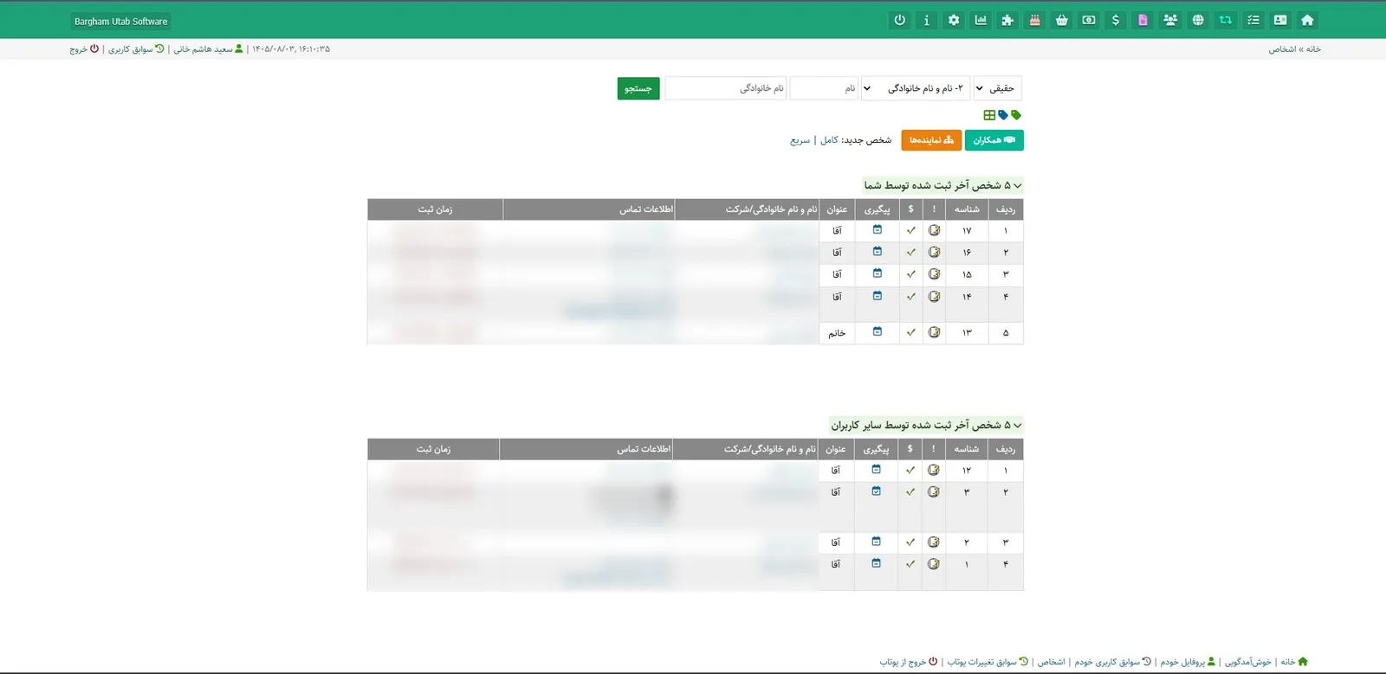This screenshot has width=1386, height=674.
Task: Open the edit icon for person ID ۱۲
Action: pos(933,470)
